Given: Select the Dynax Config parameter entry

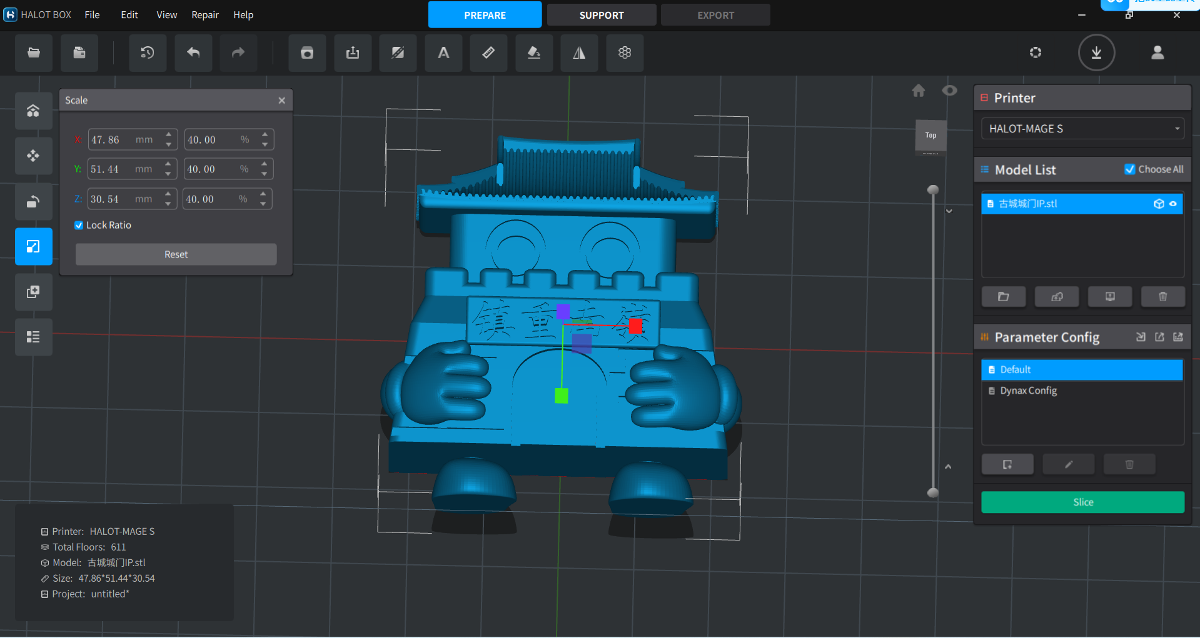Looking at the screenshot, I should coord(1082,391).
